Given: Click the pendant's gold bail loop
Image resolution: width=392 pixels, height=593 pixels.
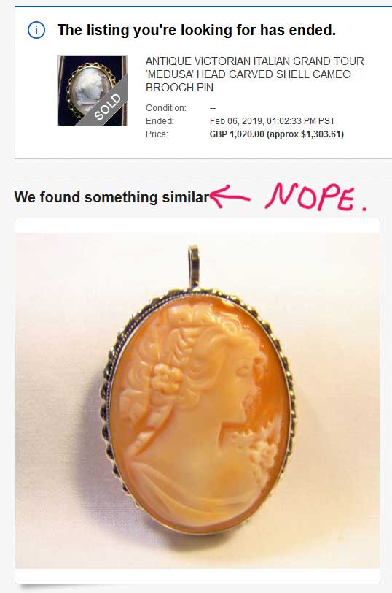Looking at the screenshot, I should point(194,266).
